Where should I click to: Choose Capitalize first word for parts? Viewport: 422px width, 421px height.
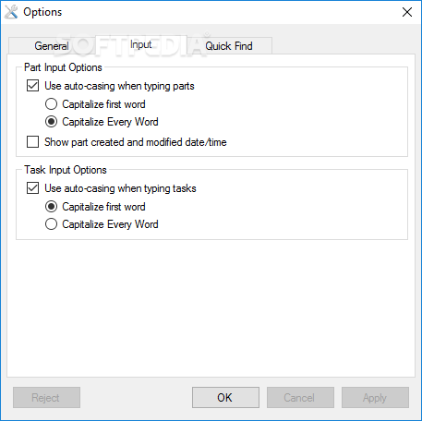tap(51, 104)
